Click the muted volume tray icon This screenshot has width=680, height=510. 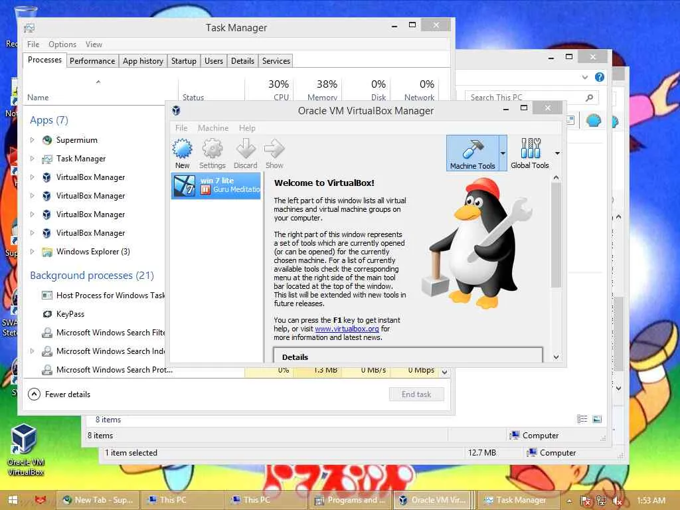coord(617,501)
